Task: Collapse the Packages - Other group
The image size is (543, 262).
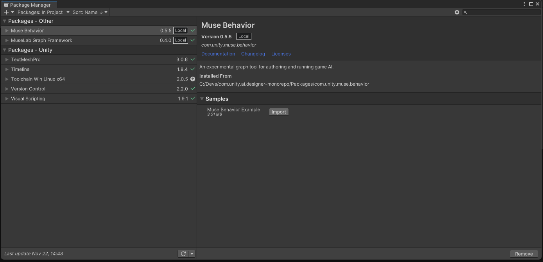Action: coord(4,21)
